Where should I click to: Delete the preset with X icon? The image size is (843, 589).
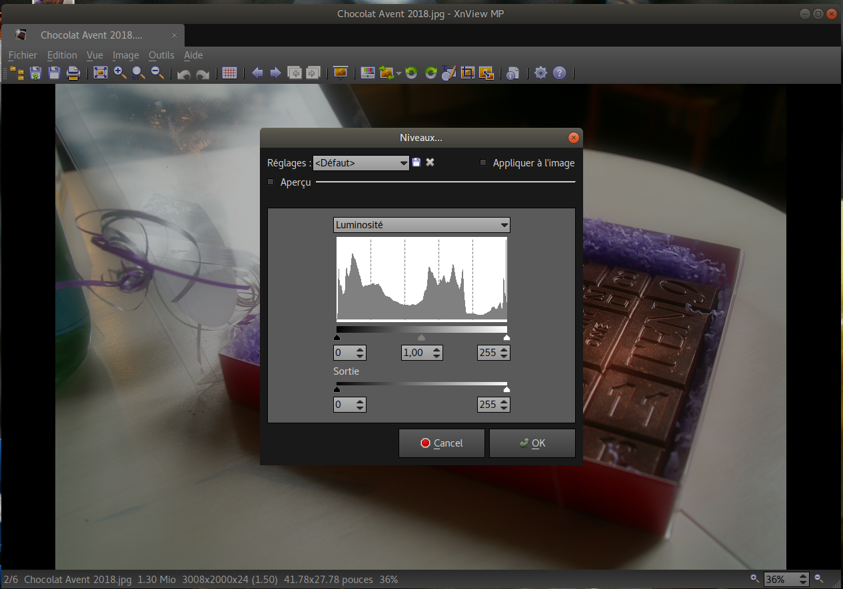[x=430, y=162]
